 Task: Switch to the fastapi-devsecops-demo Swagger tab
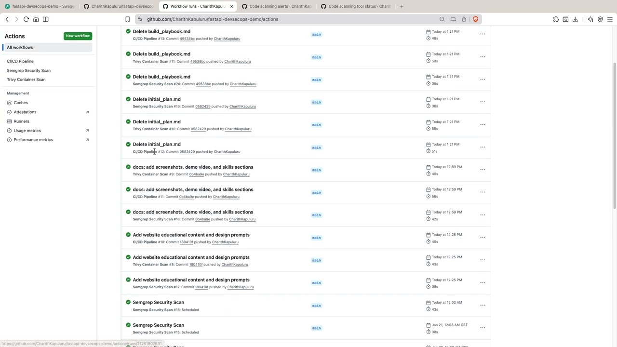coord(40,6)
